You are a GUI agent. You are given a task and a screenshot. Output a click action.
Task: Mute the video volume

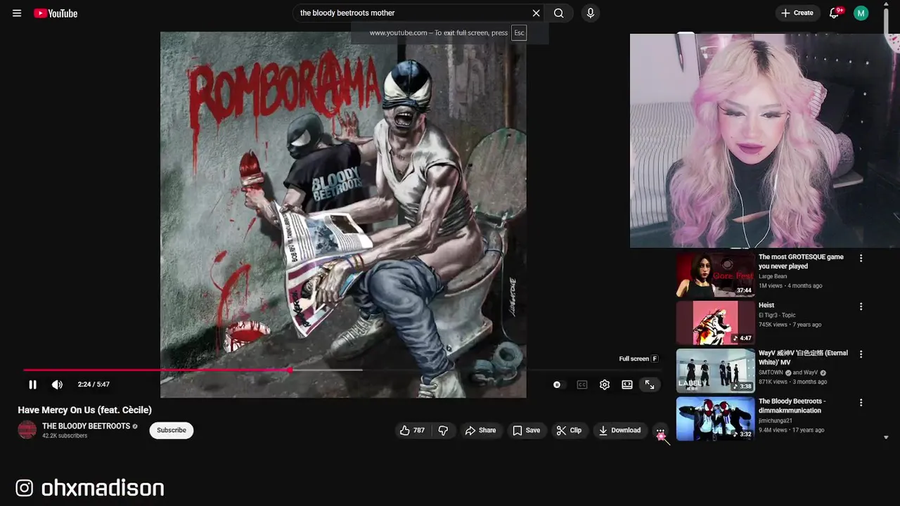pyautogui.click(x=57, y=384)
